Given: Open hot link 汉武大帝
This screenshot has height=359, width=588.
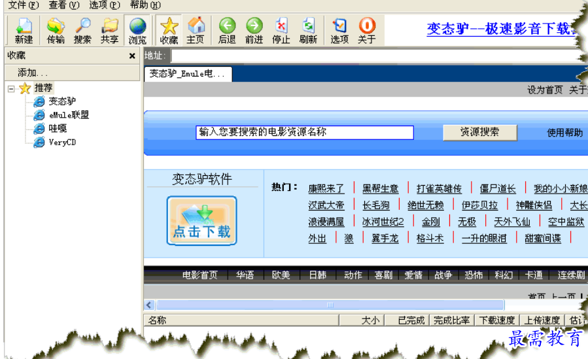Looking at the screenshot, I should click(326, 205).
